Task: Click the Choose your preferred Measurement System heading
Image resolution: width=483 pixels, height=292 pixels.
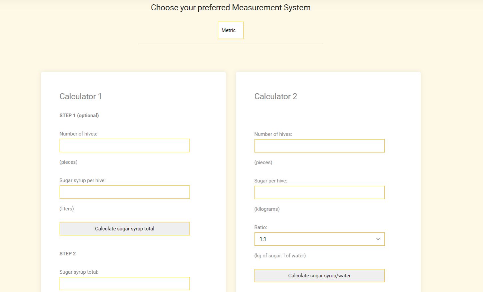Action: [x=230, y=7]
